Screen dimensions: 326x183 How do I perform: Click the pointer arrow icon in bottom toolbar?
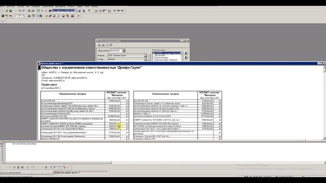(x=28, y=167)
